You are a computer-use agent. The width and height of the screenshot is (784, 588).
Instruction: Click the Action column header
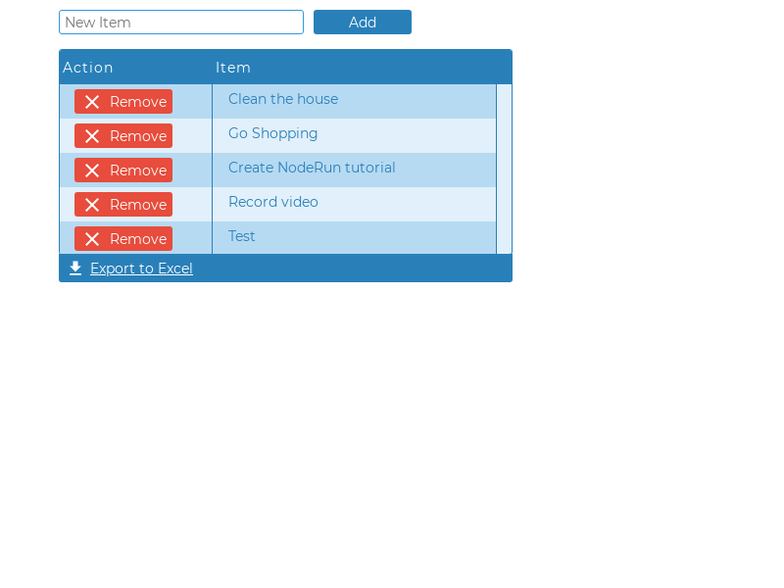click(x=88, y=68)
